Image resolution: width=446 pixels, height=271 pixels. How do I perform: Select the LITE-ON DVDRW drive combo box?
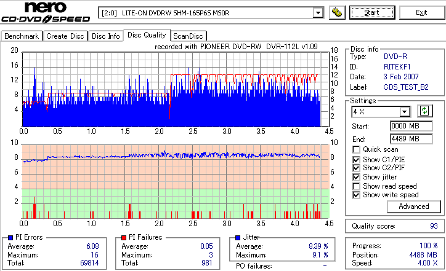[211, 13]
